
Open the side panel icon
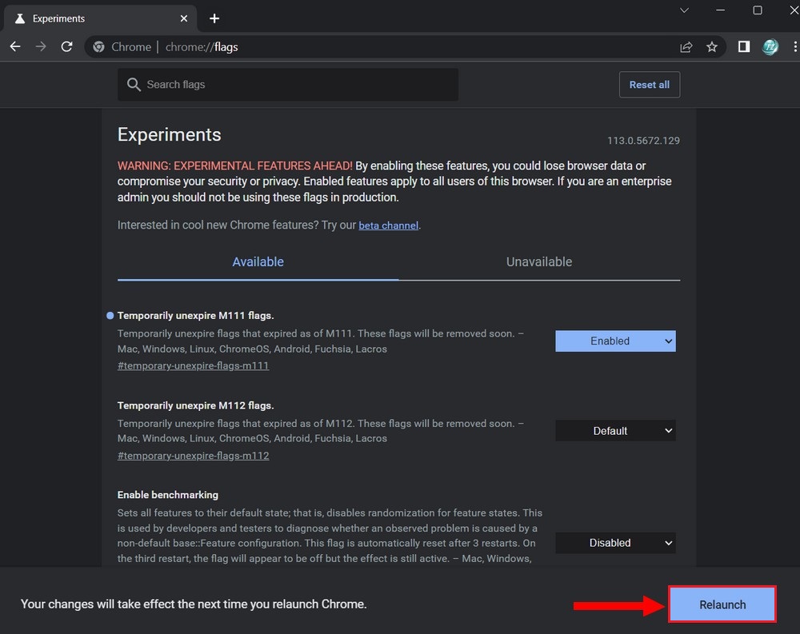tap(744, 47)
